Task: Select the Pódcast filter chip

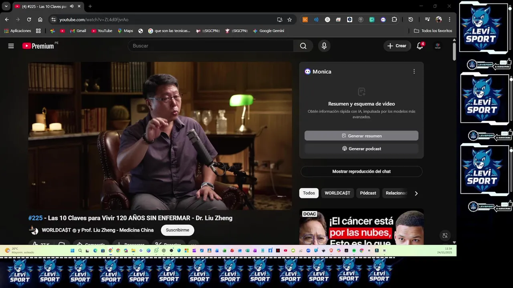Action: 368,193
